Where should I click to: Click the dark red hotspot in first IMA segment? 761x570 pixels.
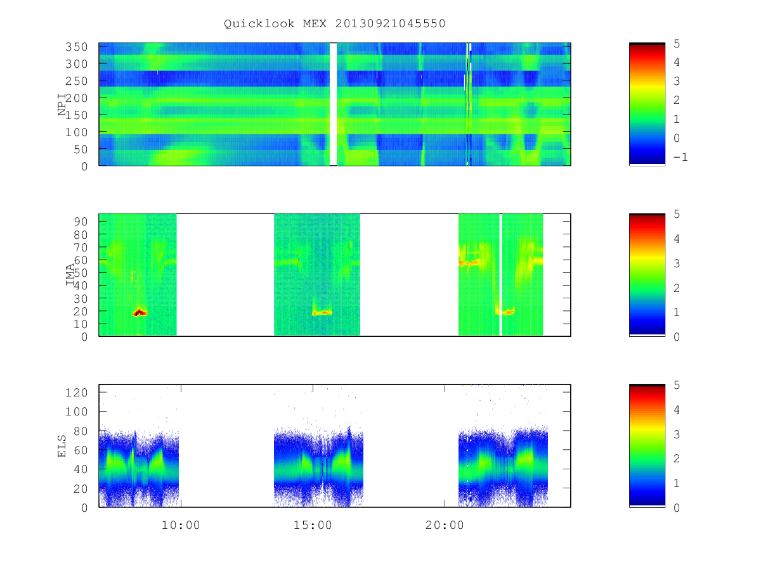pos(140,312)
